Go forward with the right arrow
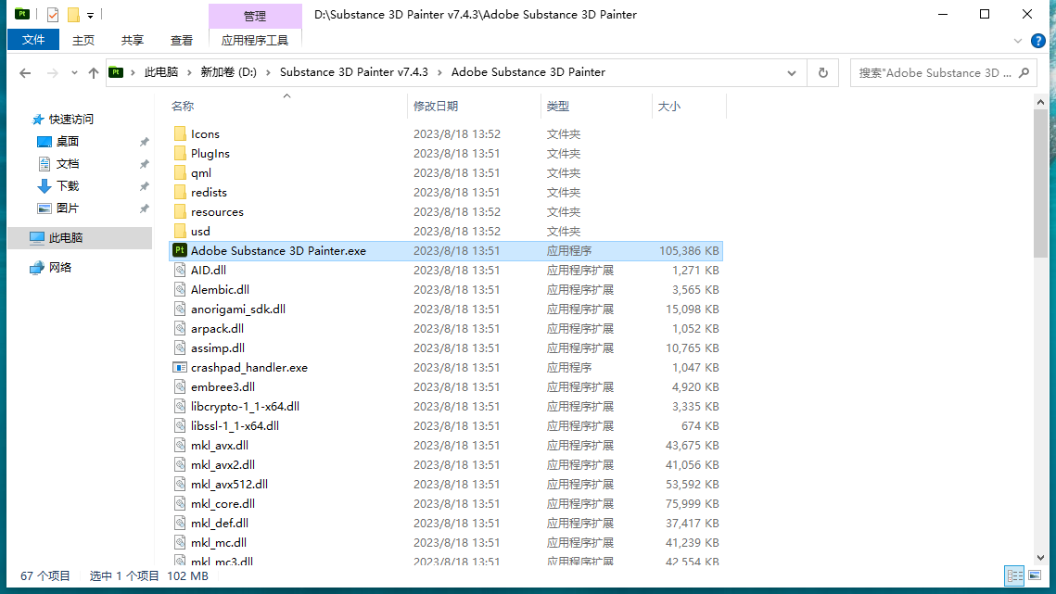Viewport: 1056px width, 594px height. point(53,72)
